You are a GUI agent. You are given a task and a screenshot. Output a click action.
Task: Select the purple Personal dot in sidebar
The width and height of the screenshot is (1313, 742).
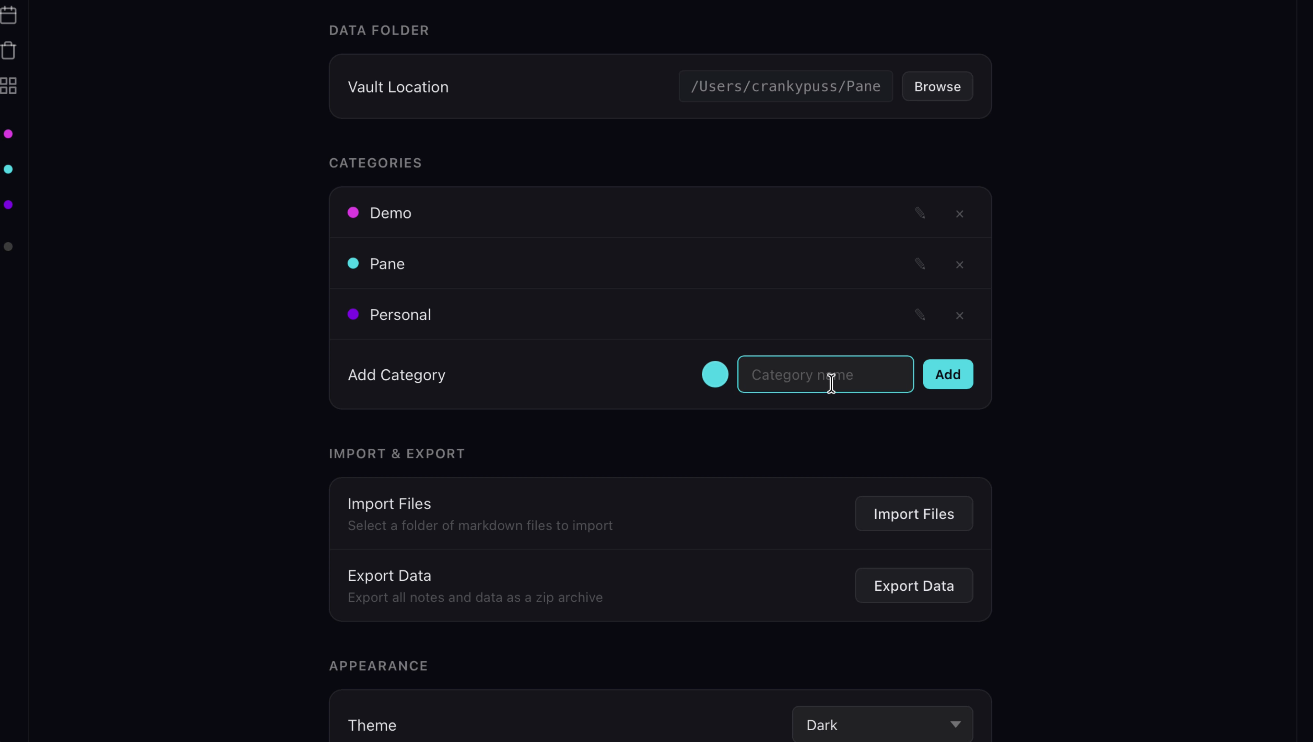point(8,205)
